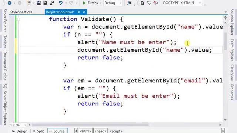Viewport: 237px width, 133px height.
Task: Click the Navigate Backward arrow icon
Action: [x=9, y=3]
